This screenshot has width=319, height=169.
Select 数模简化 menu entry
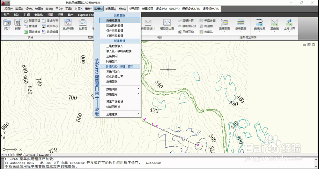point(120,82)
